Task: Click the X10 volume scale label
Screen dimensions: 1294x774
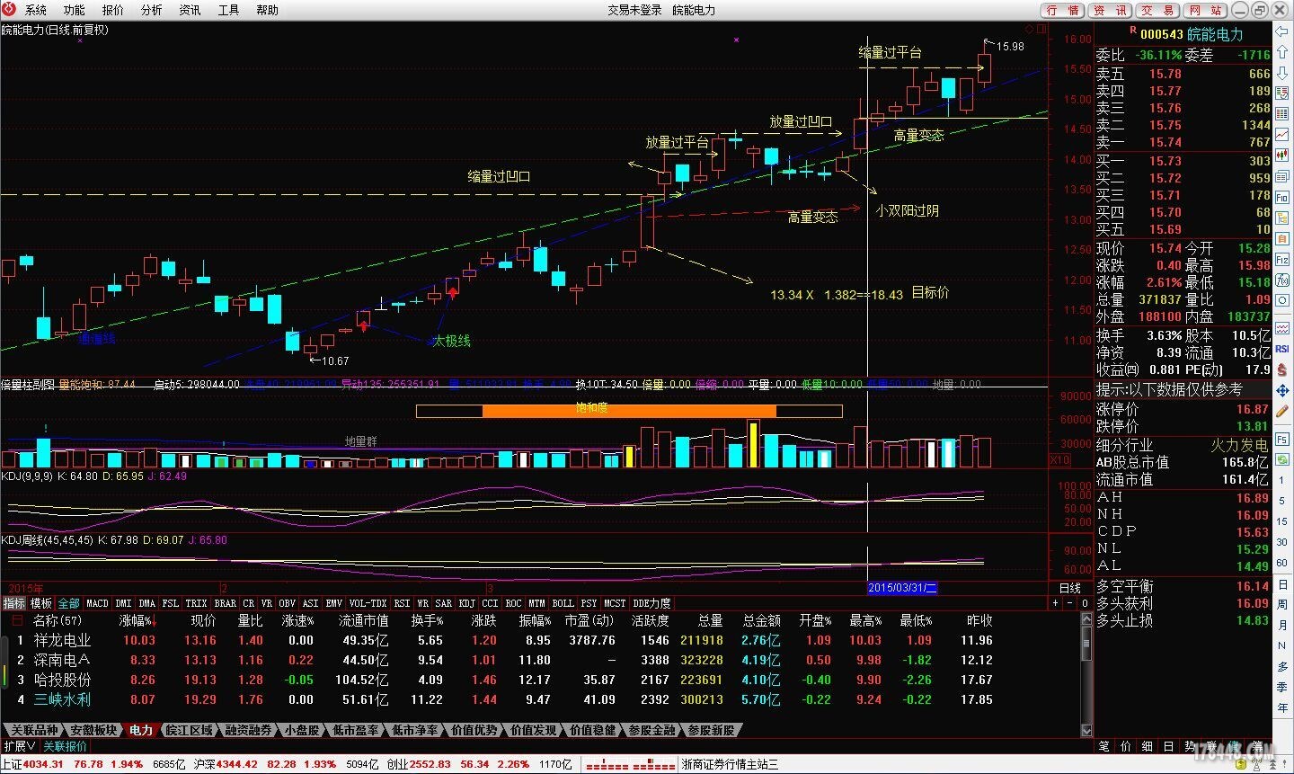Action: pyautogui.click(x=1059, y=459)
